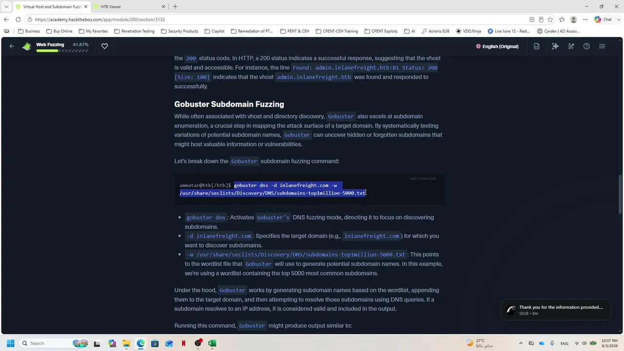
Task: Open the PENT & CEH bookmarks folder
Action: pos(295,31)
